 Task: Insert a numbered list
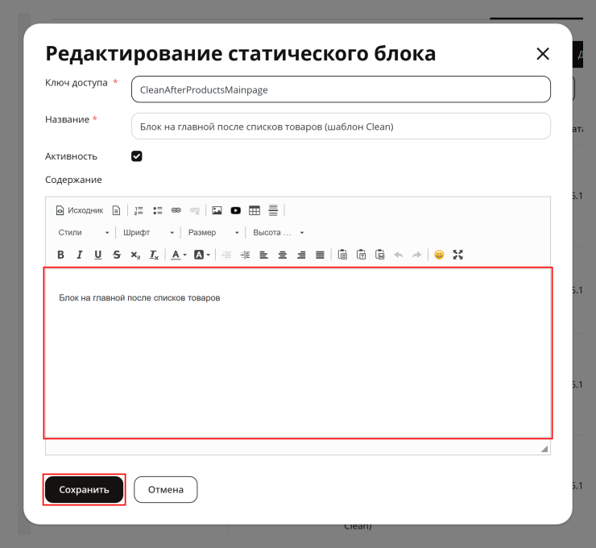pyautogui.click(x=139, y=210)
